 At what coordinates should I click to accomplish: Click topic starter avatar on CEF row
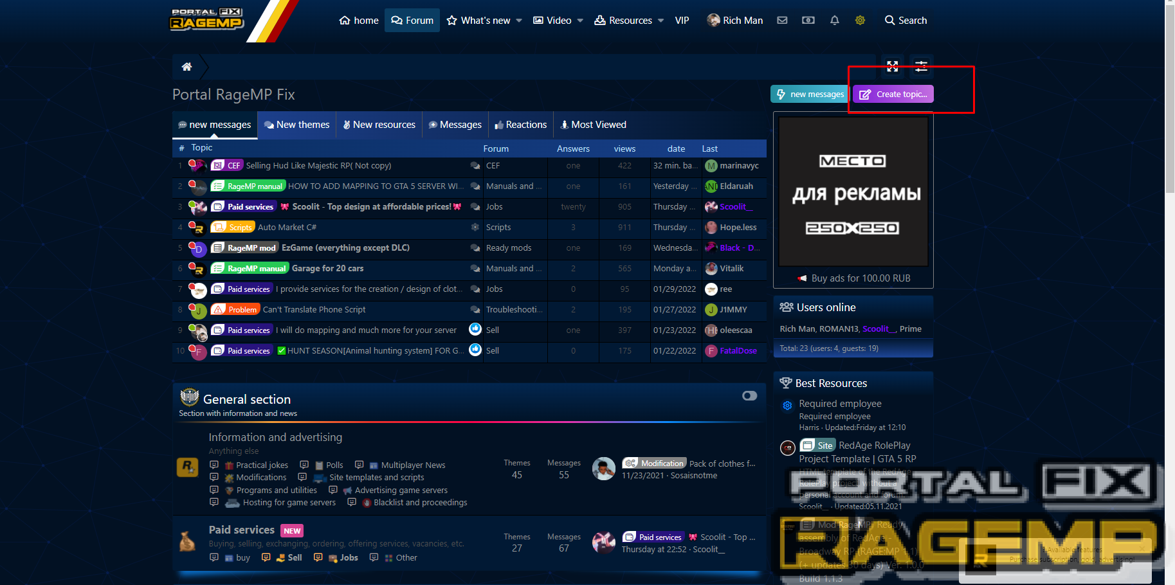[198, 166]
